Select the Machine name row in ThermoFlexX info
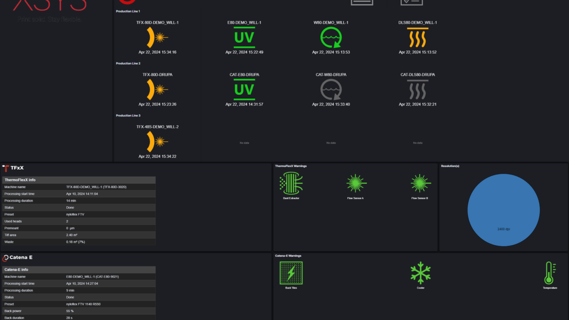The height and width of the screenshot is (320, 569). coord(79,187)
